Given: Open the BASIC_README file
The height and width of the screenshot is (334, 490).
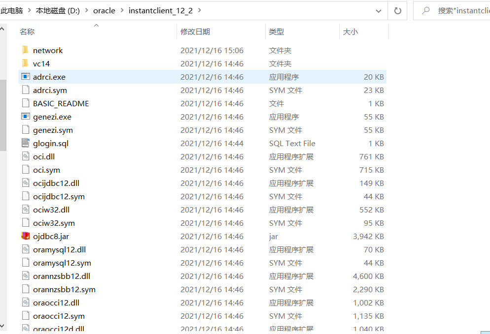Looking at the screenshot, I should 61,103.
